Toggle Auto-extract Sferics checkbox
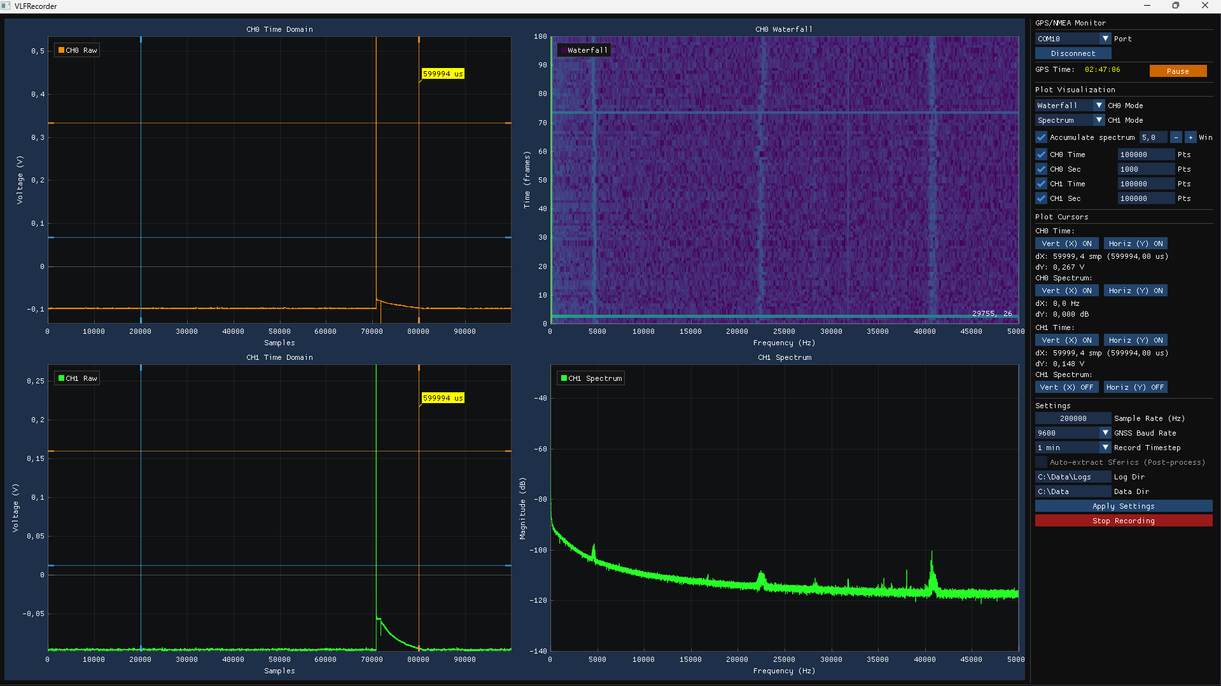This screenshot has height=686, width=1221. tap(1041, 462)
